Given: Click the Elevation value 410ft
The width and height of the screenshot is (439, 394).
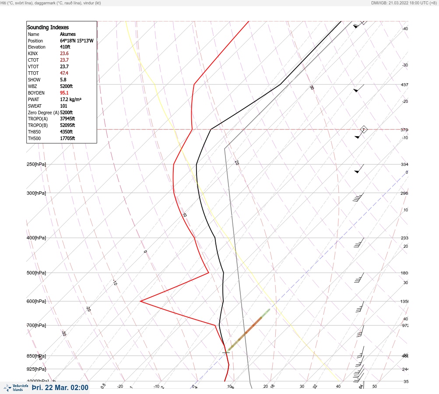Looking at the screenshot, I should pos(65,47).
